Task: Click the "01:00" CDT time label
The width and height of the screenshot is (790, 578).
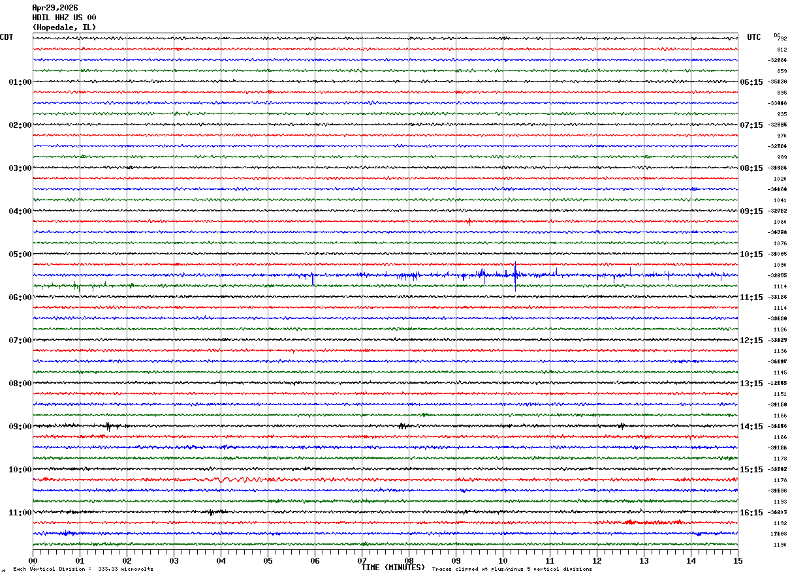Action: point(20,82)
